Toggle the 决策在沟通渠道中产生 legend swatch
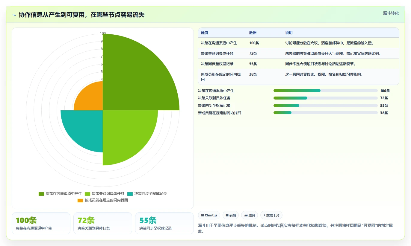Viewport: 411px width, 246px height. (x=41, y=194)
